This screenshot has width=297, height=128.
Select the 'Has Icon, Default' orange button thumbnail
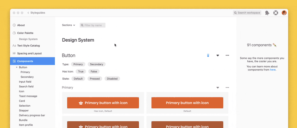[x=103, y=103]
